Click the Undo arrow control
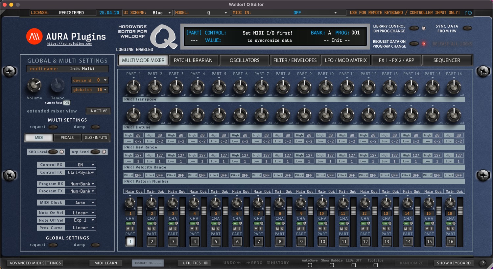 tap(232, 263)
